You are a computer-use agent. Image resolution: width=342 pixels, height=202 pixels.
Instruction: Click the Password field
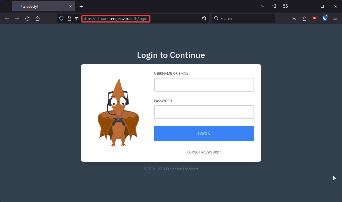pos(204,112)
